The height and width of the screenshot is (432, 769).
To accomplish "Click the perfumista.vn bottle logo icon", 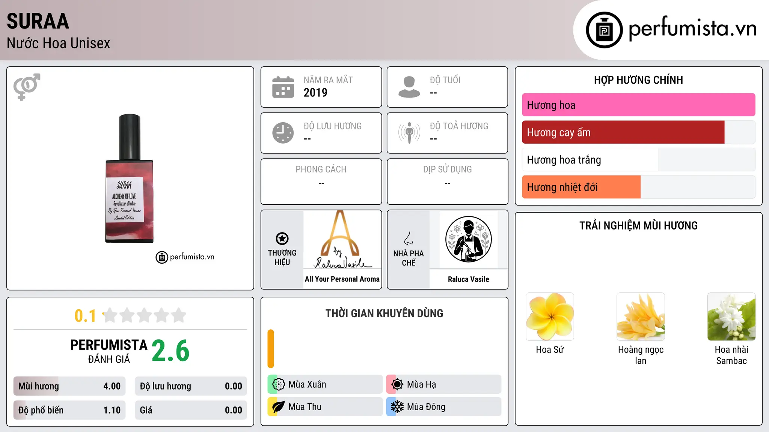I will tap(604, 30).
